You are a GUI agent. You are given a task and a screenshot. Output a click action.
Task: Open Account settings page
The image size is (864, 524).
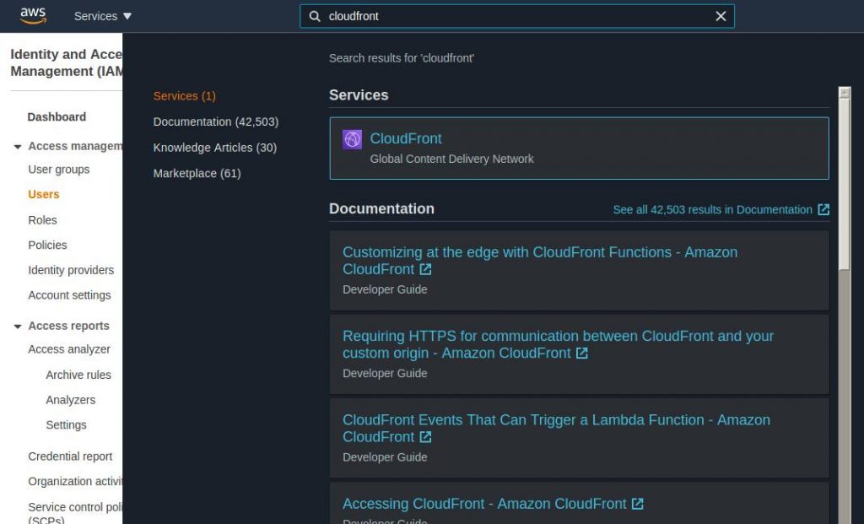point(69,295)
